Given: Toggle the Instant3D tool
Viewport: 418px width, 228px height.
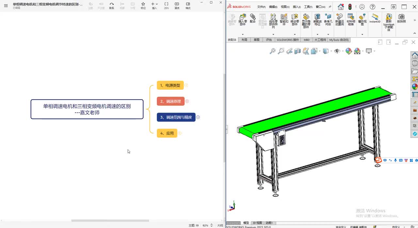Looking at the screenshot, I should coord(375,18).
